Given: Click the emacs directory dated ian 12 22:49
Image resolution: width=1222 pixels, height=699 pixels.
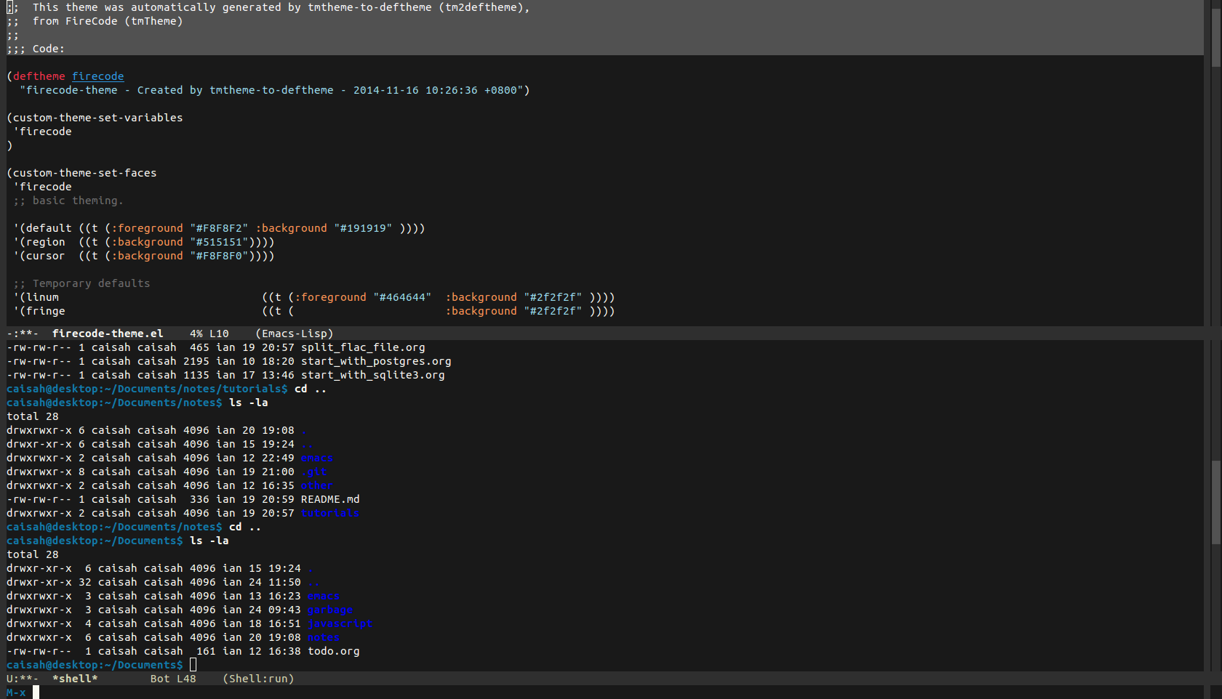Looking at the screenshot, I should 317,458.
